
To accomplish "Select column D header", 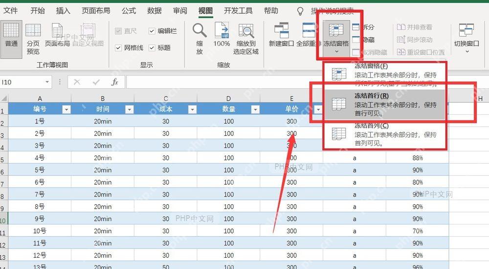I will tap(228, 98).
